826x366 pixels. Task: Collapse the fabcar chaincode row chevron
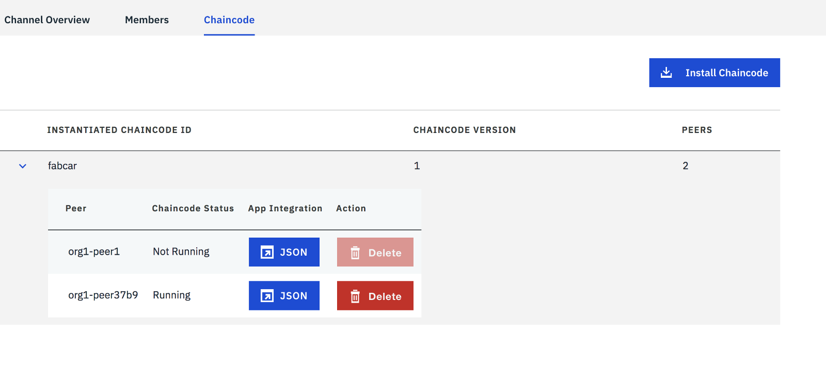coord(23,166)
